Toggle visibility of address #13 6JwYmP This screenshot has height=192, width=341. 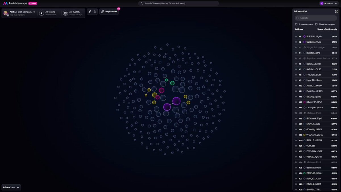pos(296,102)
